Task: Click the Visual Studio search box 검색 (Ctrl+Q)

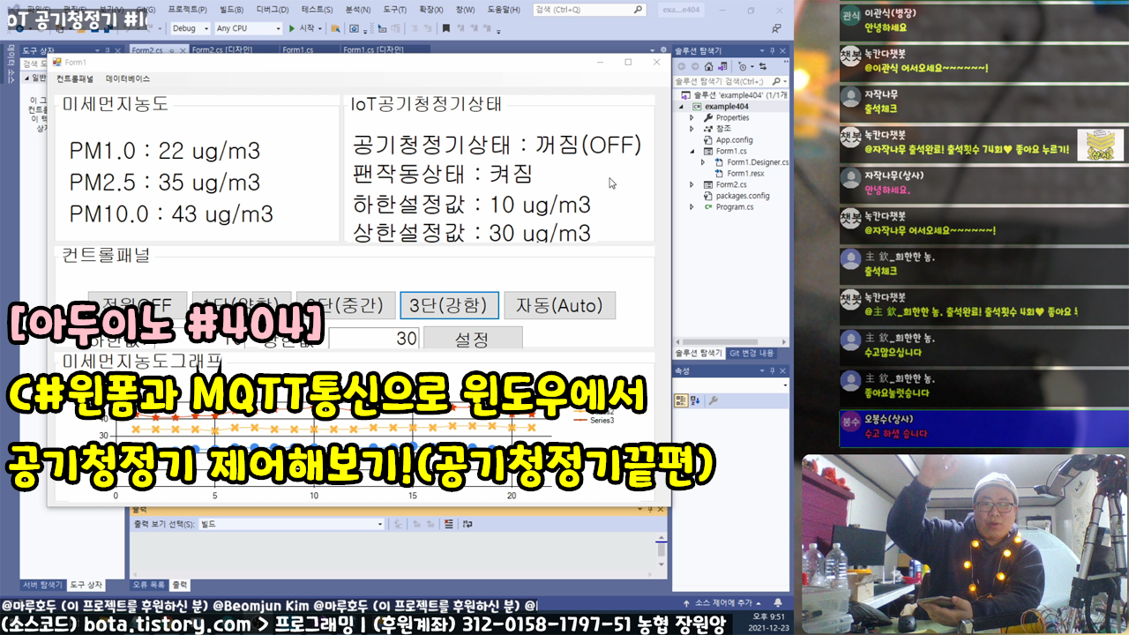Action: pos(589,10)
